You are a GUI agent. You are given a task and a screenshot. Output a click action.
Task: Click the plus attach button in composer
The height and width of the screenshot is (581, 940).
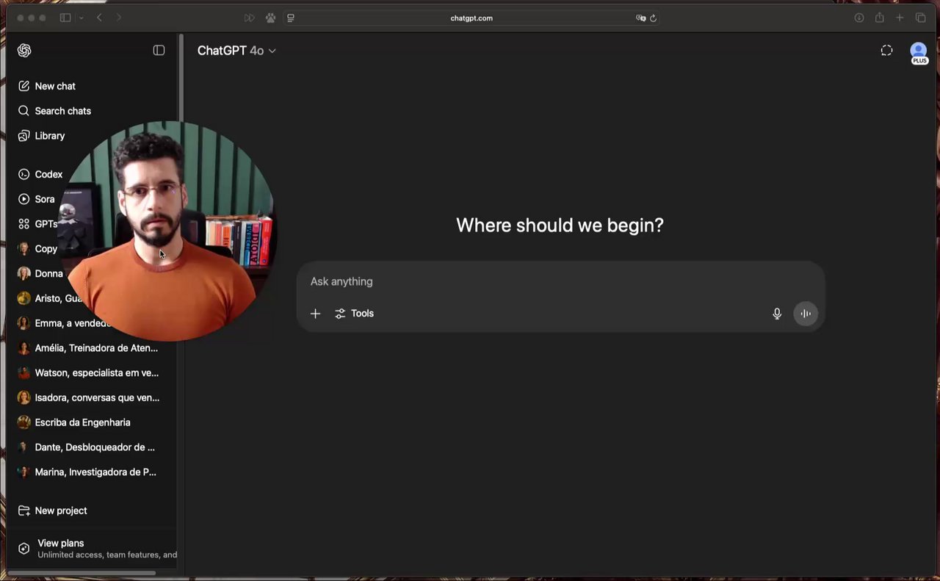[x=316, y=314]
